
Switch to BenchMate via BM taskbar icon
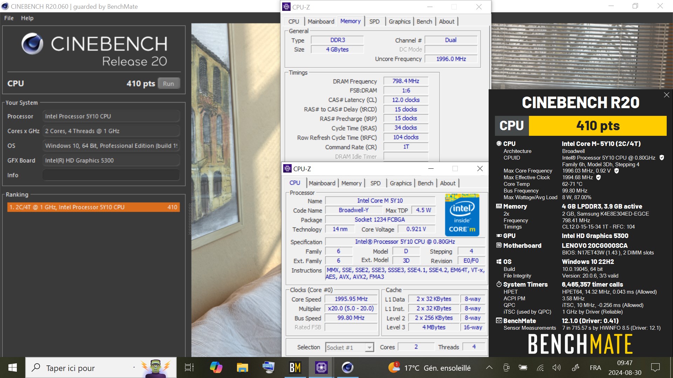(295, 367)
